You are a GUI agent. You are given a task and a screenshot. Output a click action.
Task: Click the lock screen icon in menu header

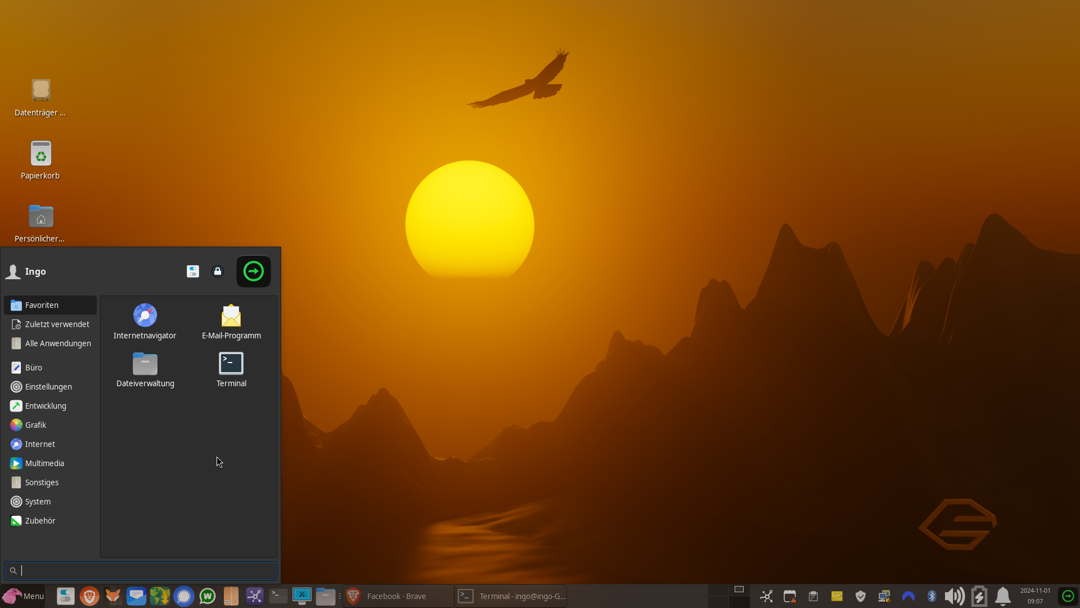click(218, 271)
